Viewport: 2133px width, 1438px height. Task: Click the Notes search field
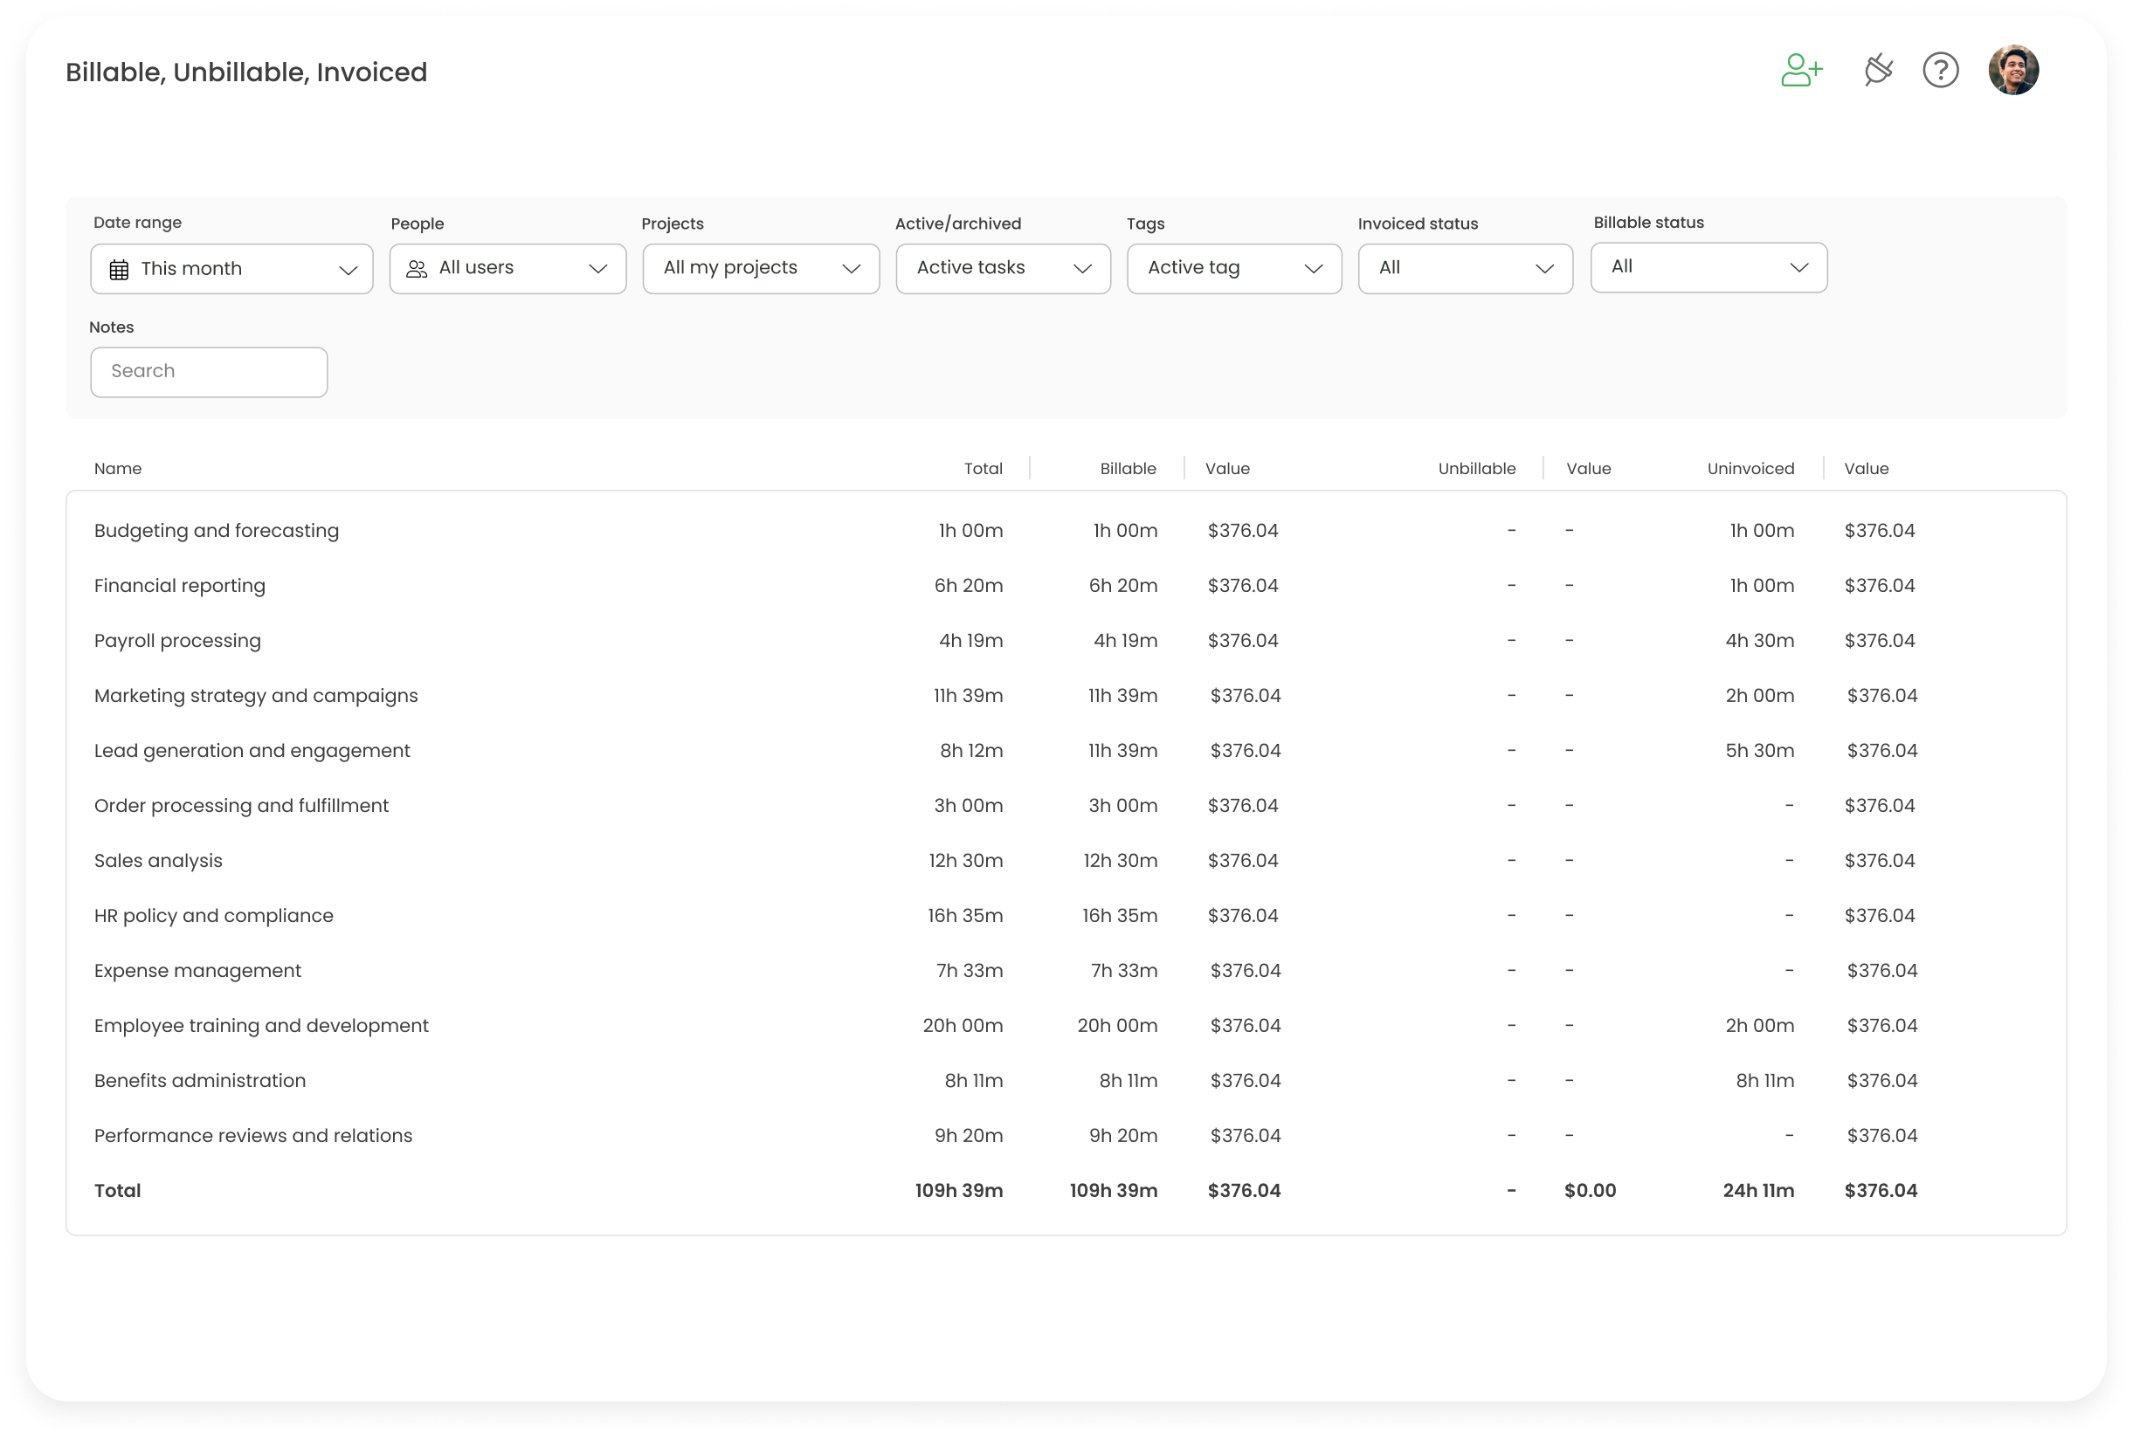tap(209, 371)
